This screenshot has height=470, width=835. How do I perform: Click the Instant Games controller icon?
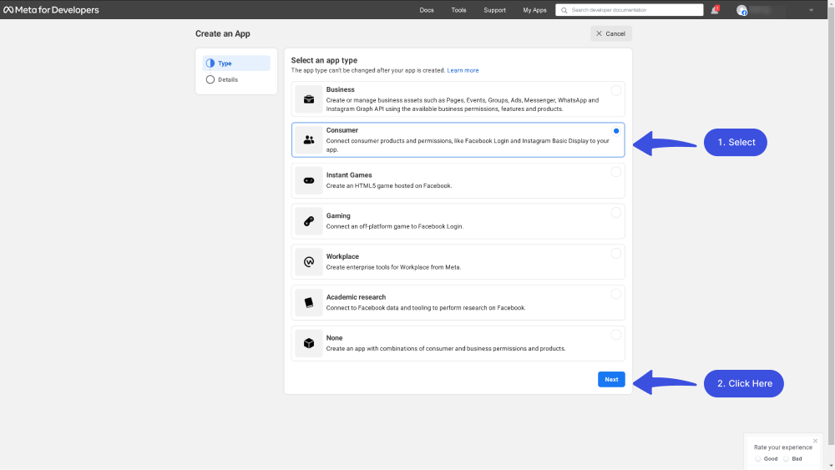309,180
